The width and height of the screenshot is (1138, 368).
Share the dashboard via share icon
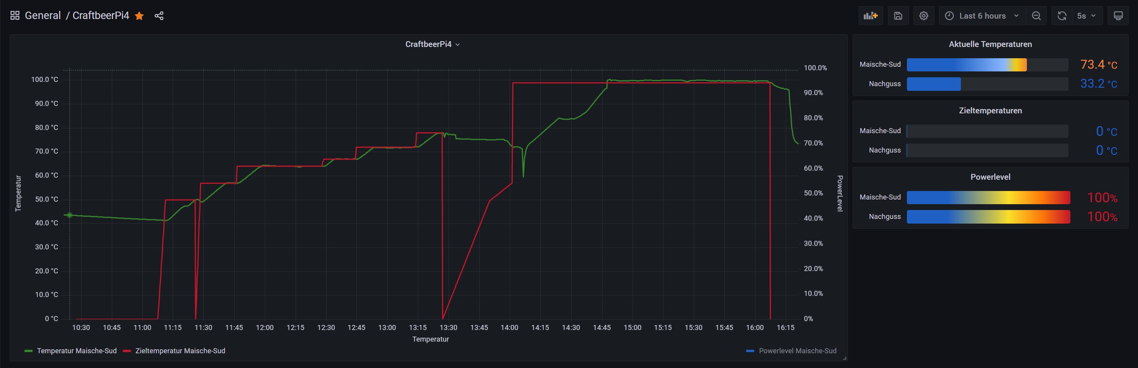click(159, 16)
